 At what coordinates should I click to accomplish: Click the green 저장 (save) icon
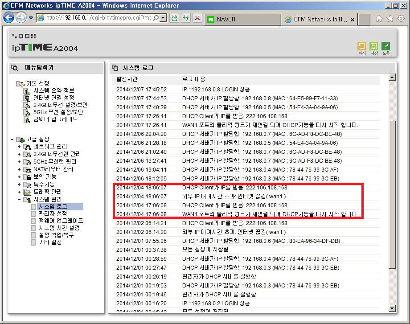(373, 46)
